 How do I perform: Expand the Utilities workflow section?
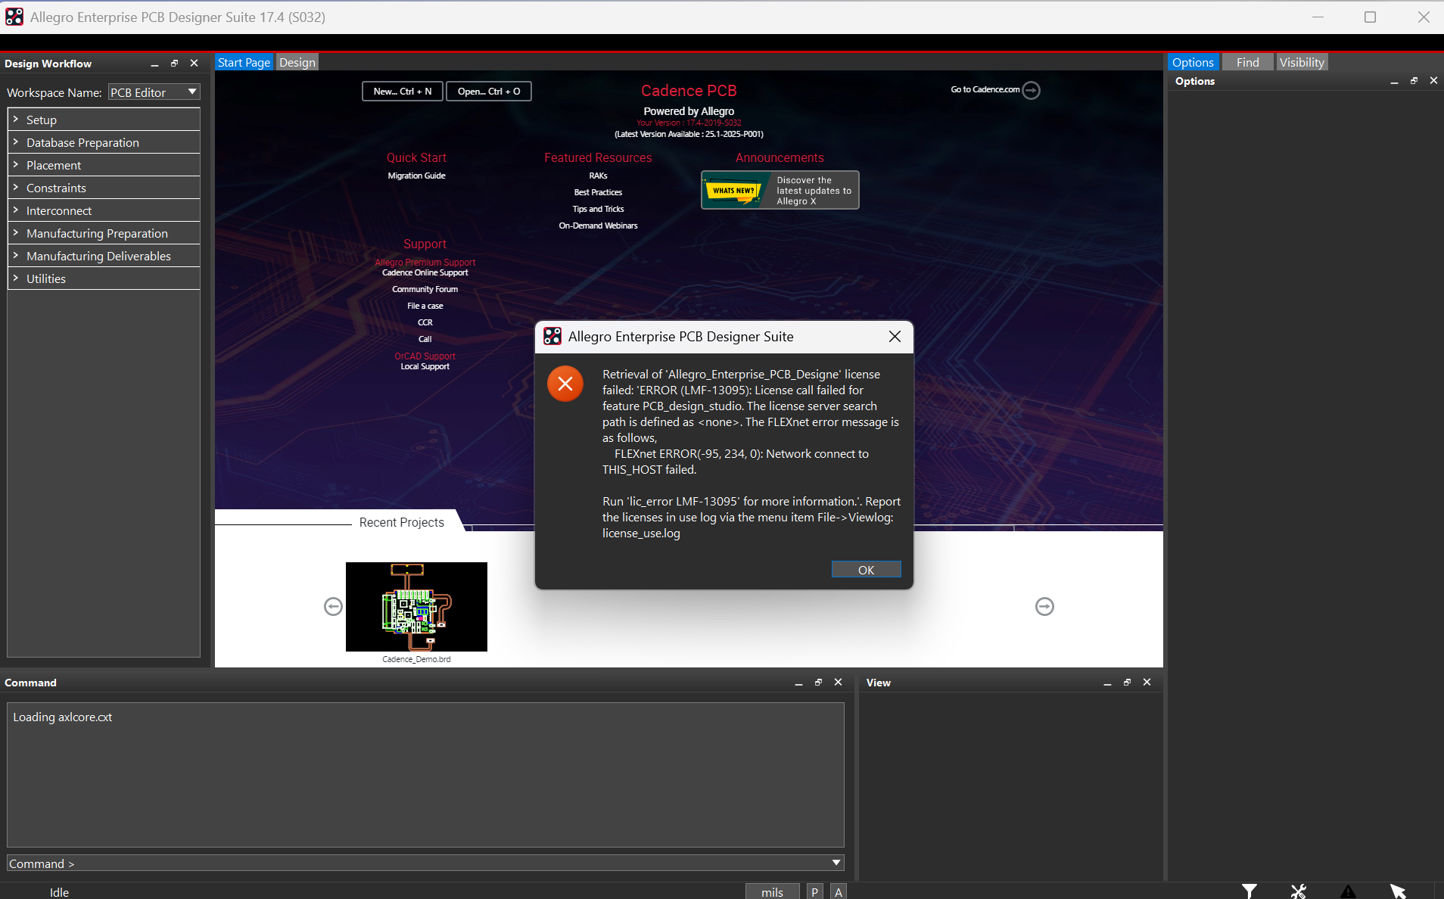(104, 278)
